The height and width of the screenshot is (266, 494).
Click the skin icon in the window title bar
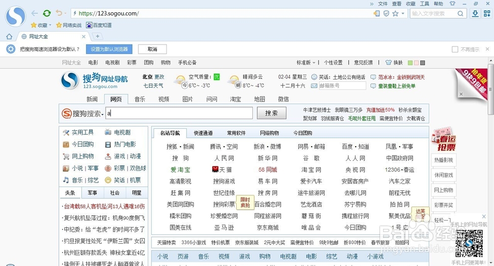[453, 4]
